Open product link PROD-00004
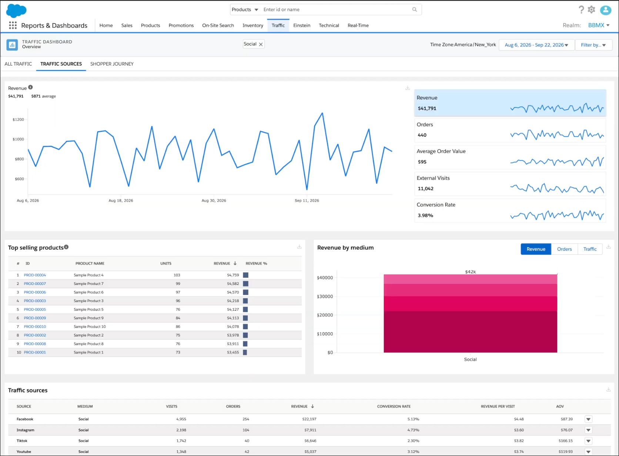 pos(35,275)
